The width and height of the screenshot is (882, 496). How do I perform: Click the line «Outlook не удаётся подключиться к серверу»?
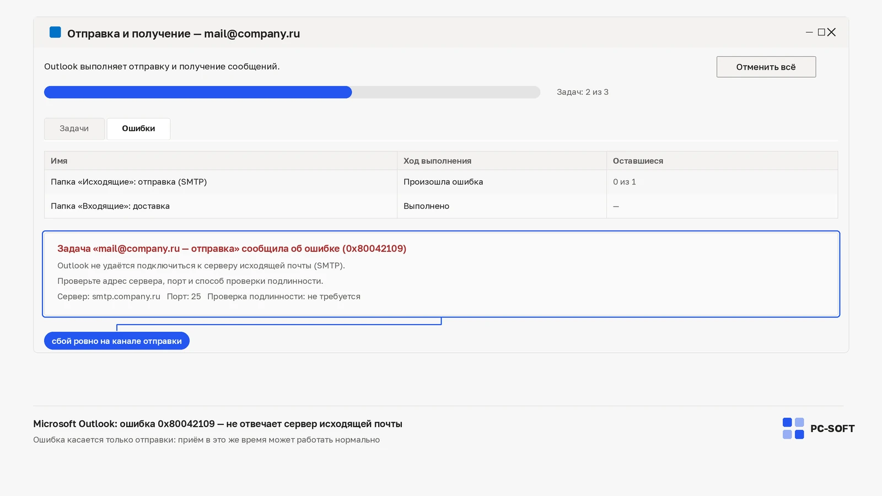tap(201, 266)
